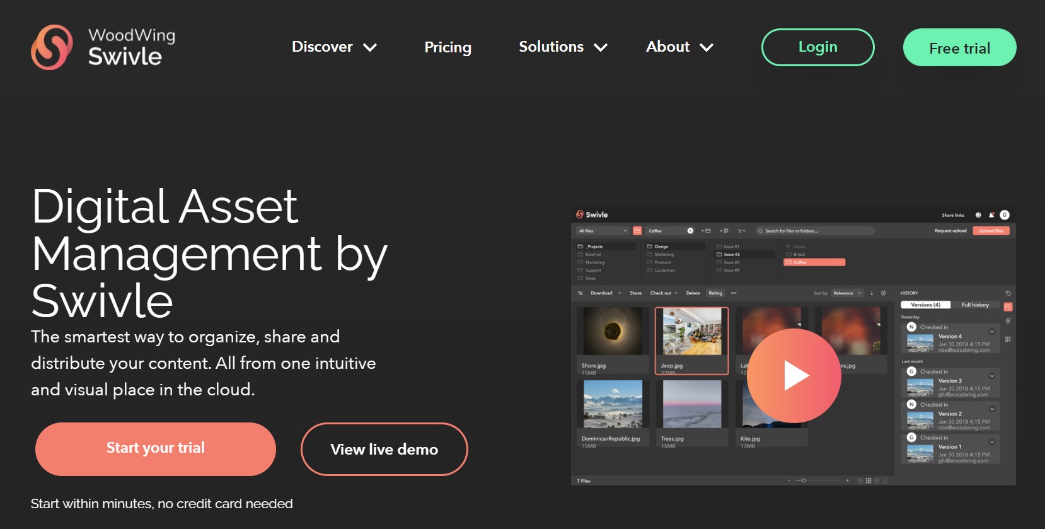Click the orange folder browser icon
The image size is (1045, 529).
(637, 231)
